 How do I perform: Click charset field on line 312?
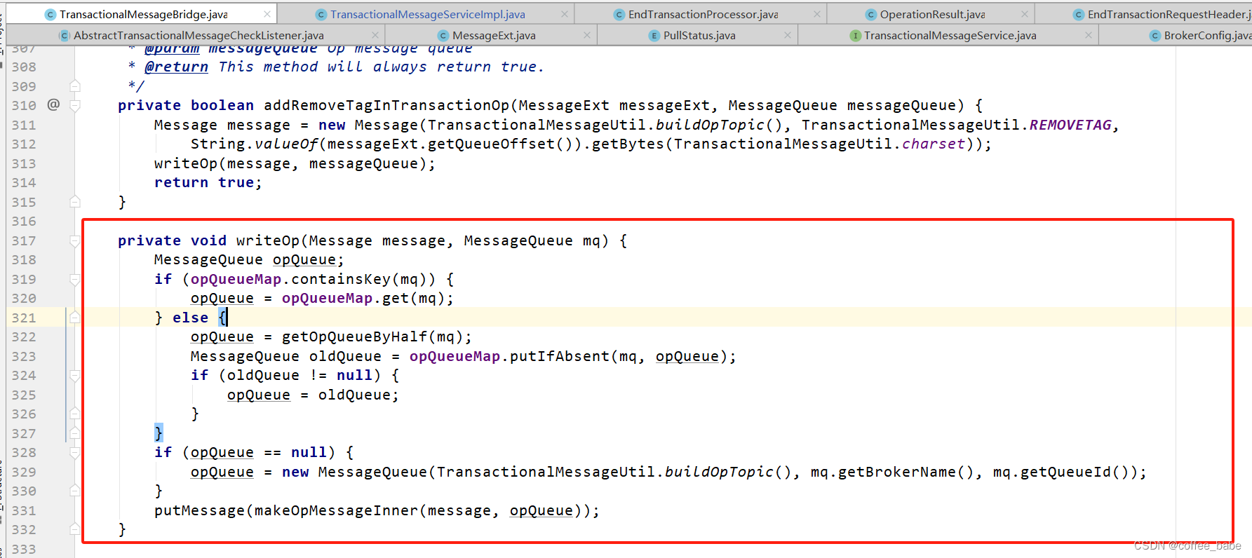click(x=934, y=144)
